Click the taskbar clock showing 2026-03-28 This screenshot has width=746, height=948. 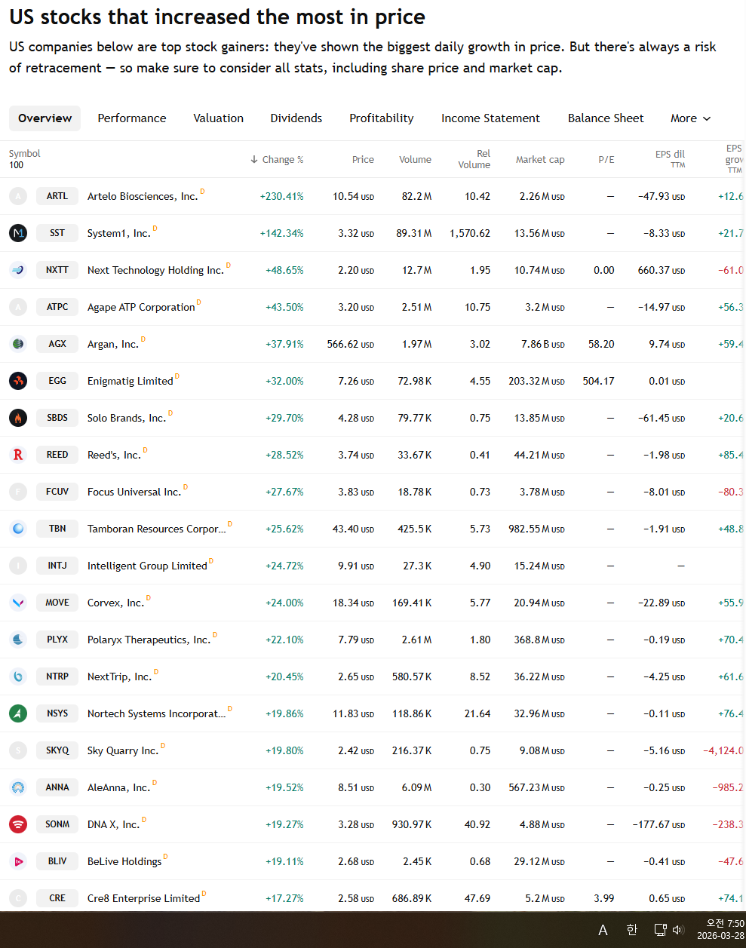(x=720, y=930)
